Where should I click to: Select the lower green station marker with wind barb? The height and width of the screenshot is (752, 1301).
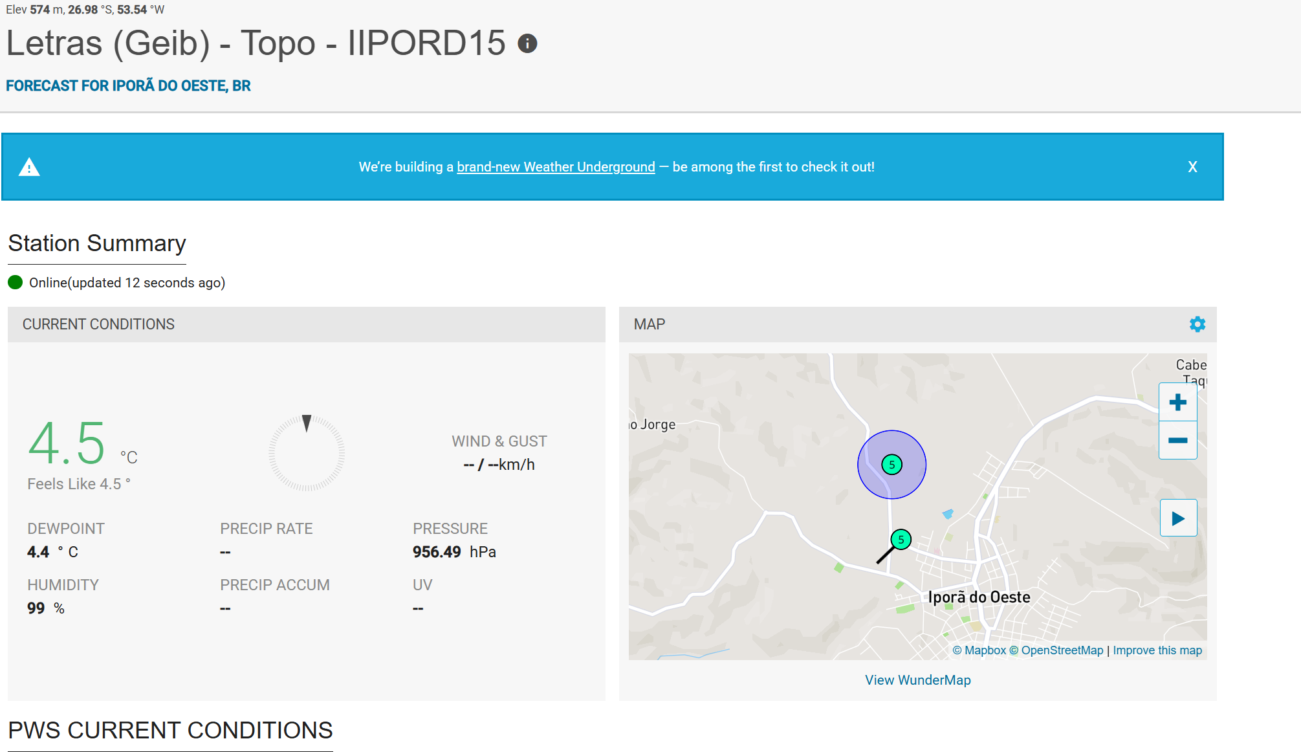[901, 539]
